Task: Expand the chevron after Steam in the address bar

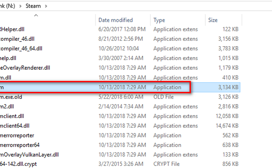Action: (x=46, y=6)
